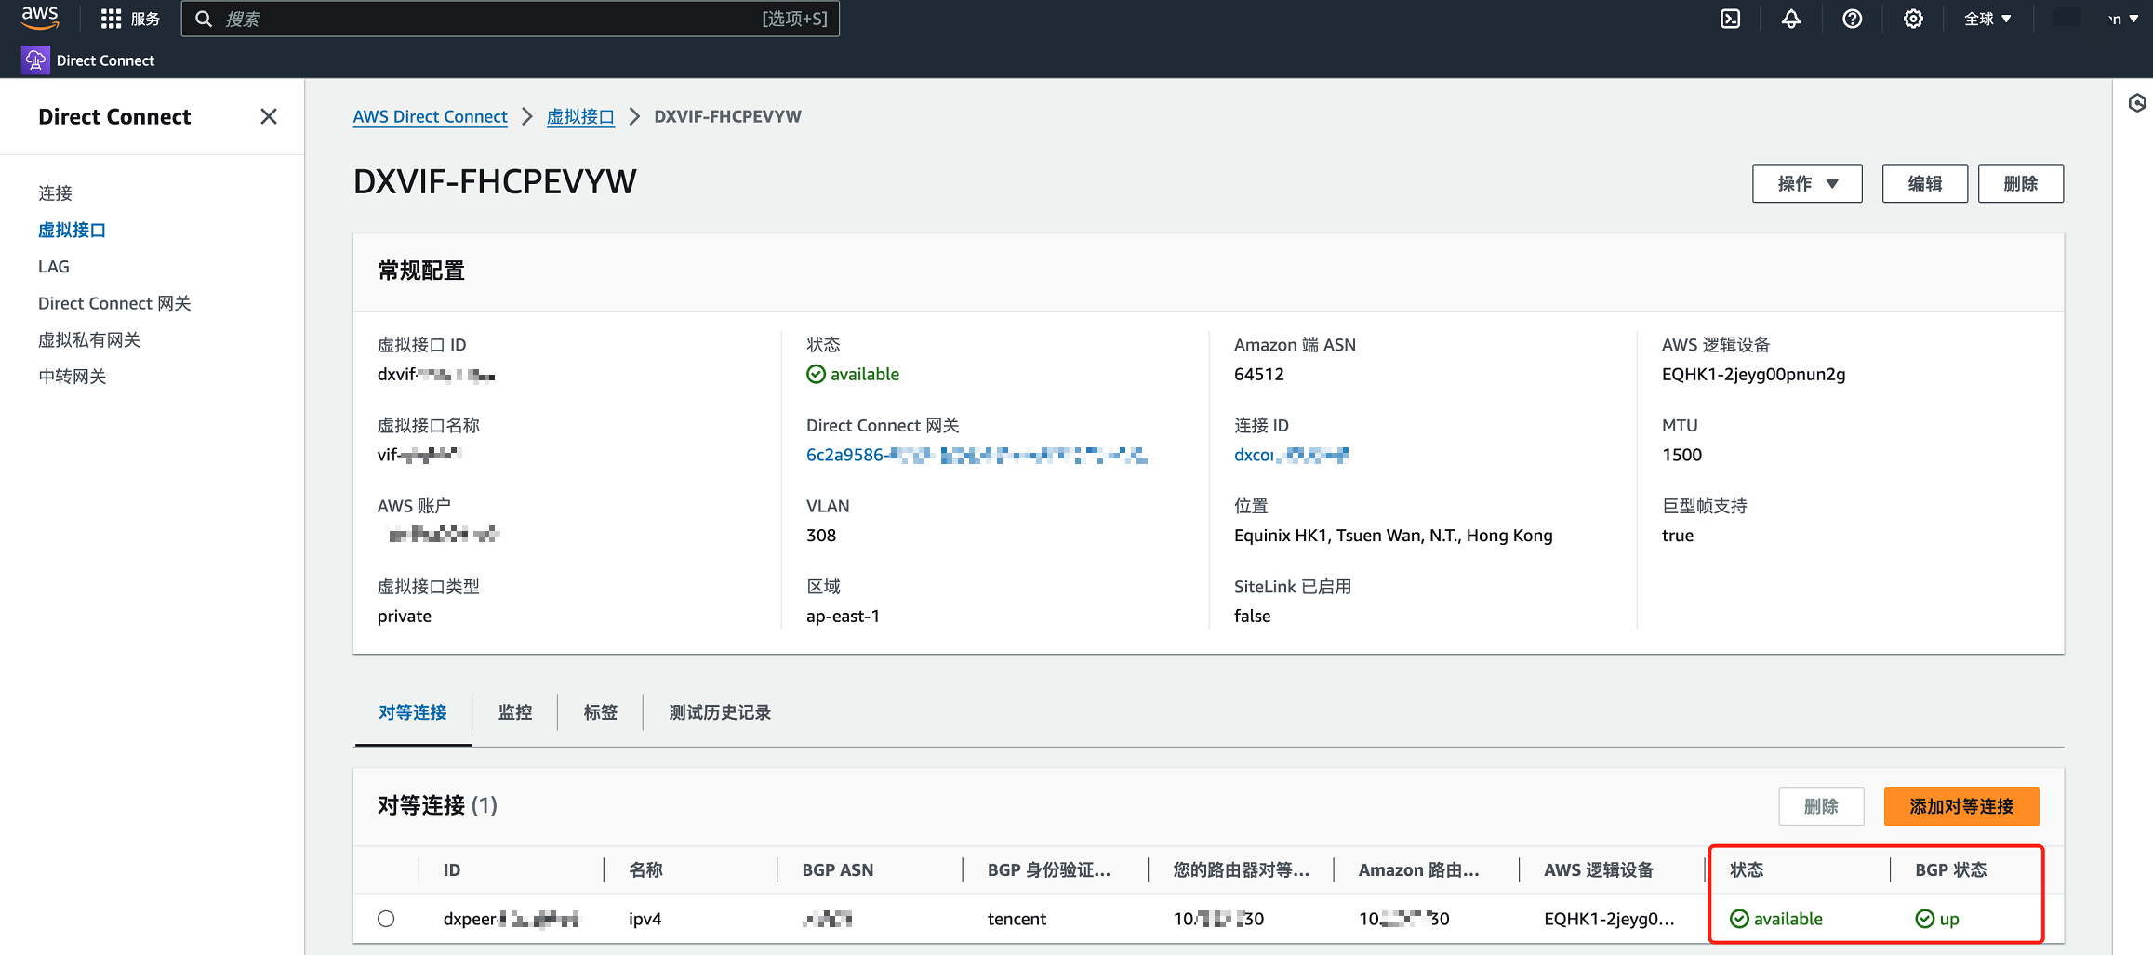
Task: Open the settings gear icon
Action: (x=1913, y=19)
